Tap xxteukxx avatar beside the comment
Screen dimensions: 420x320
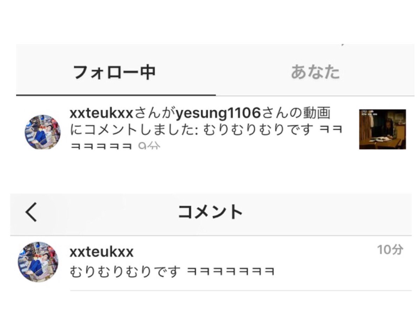click(x=38, y=262)
